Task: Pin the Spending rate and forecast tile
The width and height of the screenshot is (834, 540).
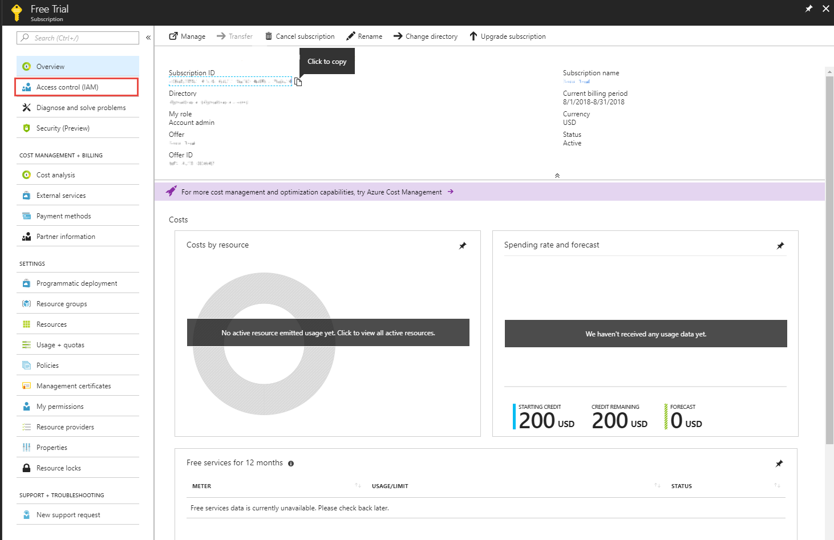Action: 780,246
